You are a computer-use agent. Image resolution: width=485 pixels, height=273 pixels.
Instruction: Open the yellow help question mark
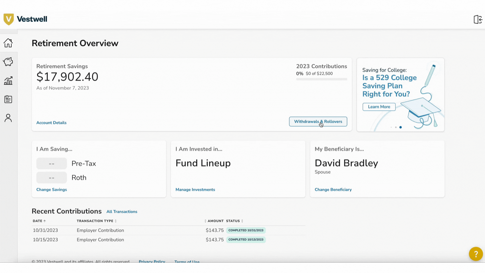(x=476, y=254)
